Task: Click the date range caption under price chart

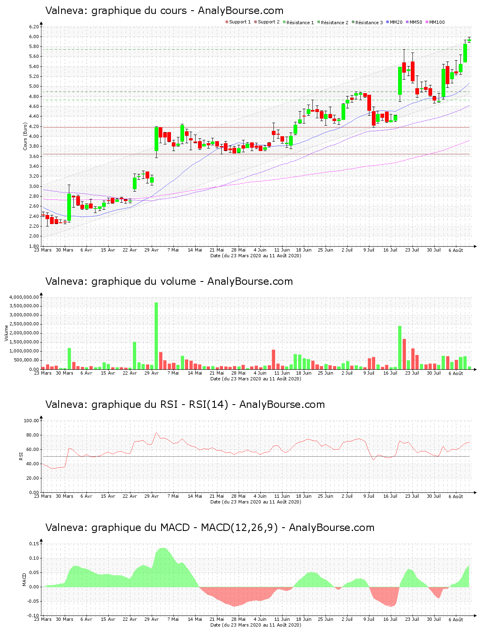Action: 256,256
